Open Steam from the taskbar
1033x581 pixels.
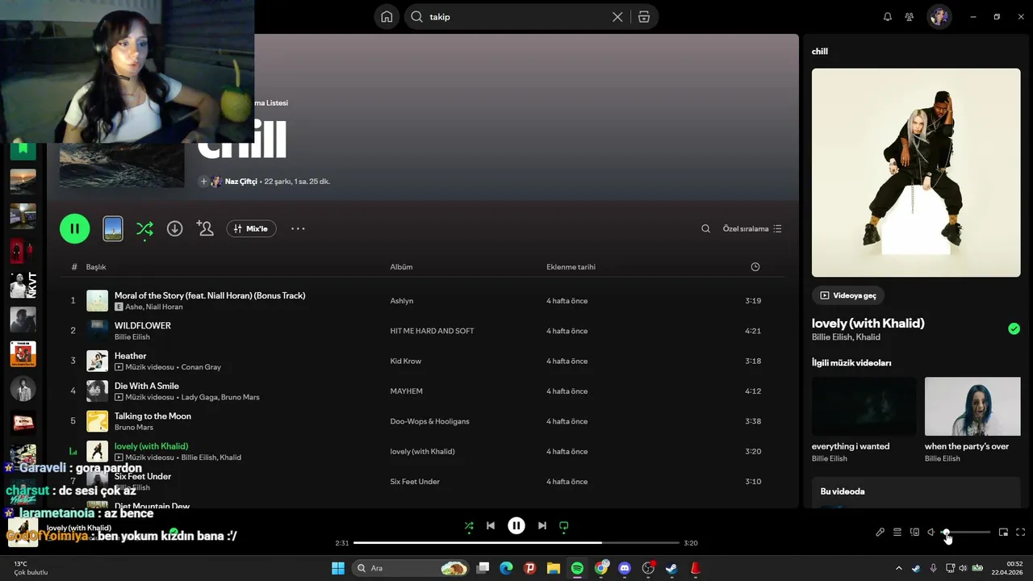(x=671, y=568)
